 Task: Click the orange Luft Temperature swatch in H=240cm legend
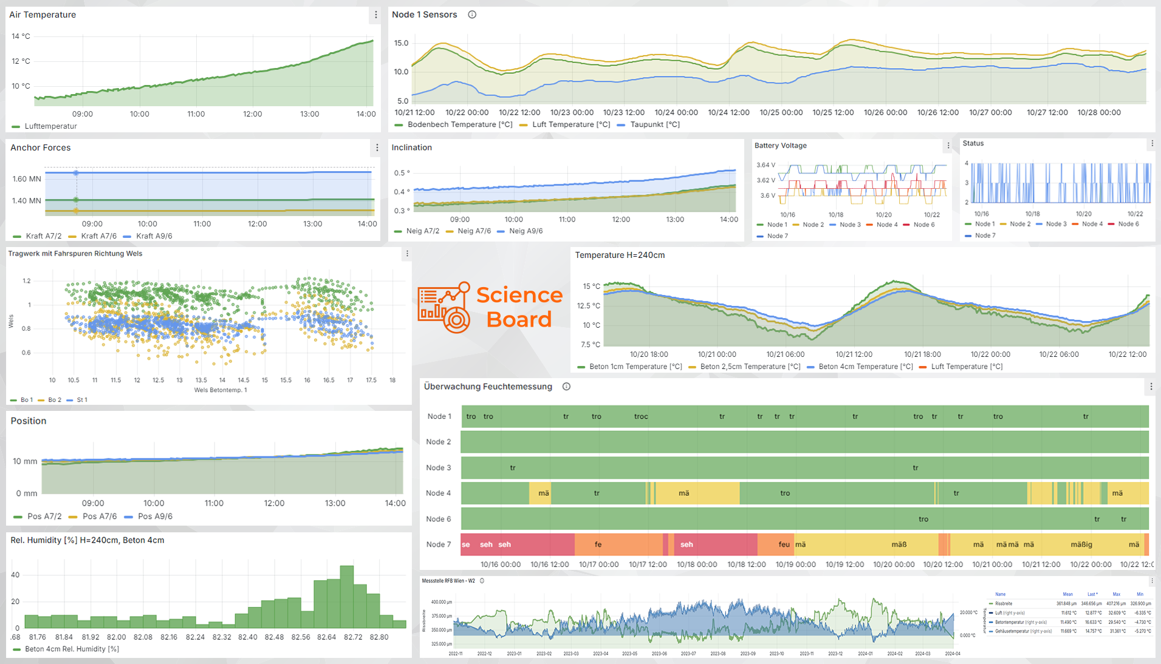[x=923, y=367]
